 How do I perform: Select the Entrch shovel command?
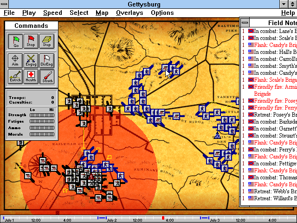[15, 76]
